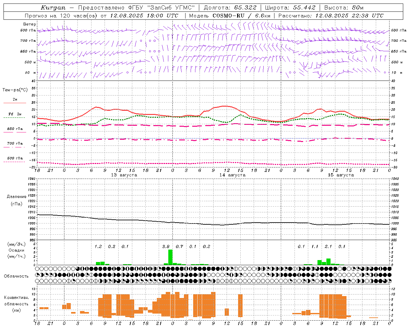Click the 1.1 precipitation amount
This screenshot has height=326, width=408.
[x=315, y=247]
